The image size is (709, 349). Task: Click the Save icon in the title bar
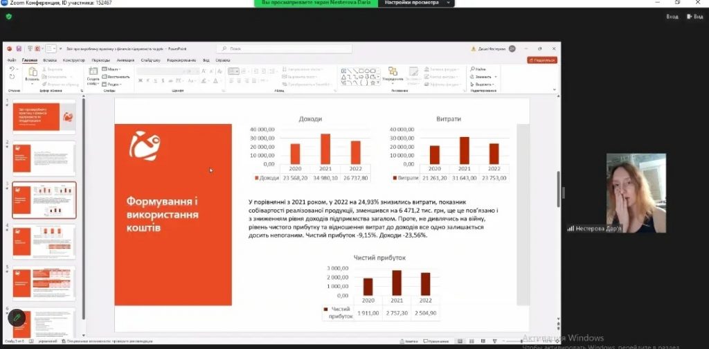click(19, 48)
